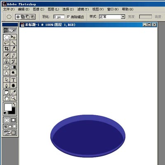Pick the Hand tool
The height and width of the screenshot is (165, 165).
pyautogui.click(x=7, y=98)
